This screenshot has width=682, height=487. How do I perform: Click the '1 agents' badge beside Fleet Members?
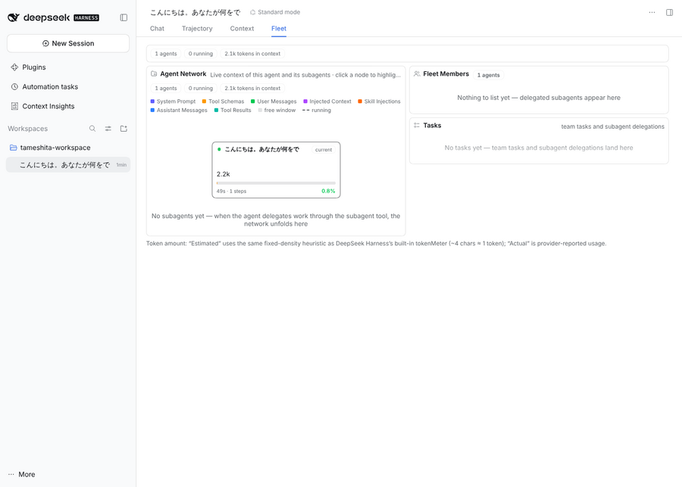[x=489, y=75]
